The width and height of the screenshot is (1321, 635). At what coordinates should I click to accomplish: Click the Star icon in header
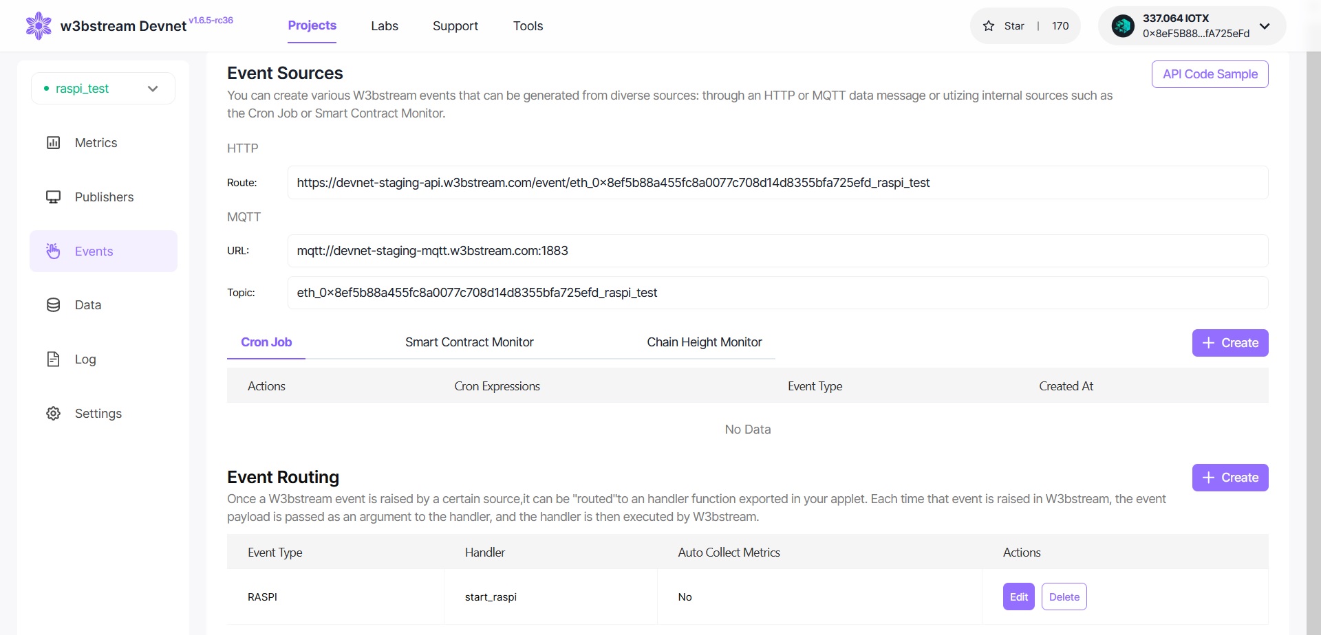click(x=989, y=26)
